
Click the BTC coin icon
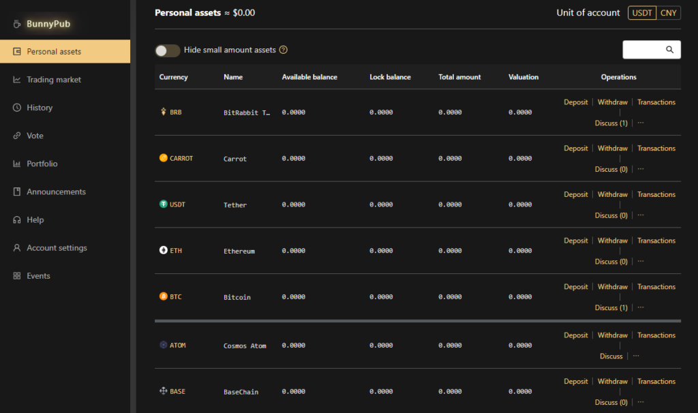point(164,296)
